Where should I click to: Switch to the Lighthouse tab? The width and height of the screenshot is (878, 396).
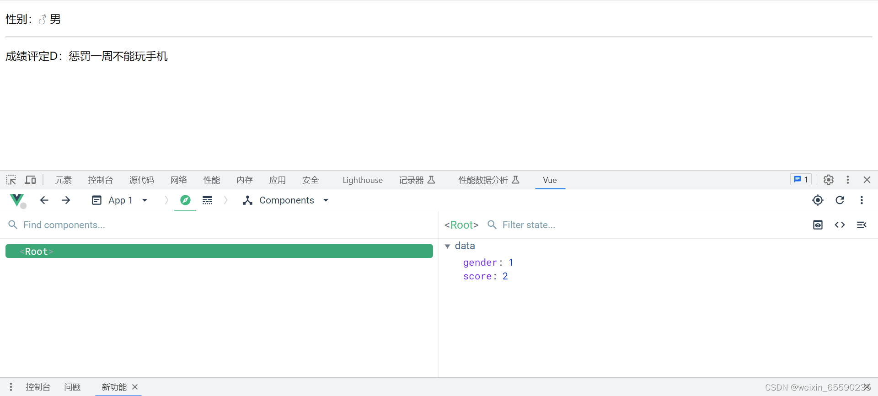point(363,180)
